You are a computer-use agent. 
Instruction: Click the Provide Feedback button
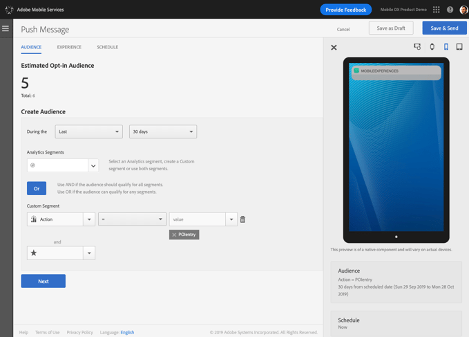point(346,10)
